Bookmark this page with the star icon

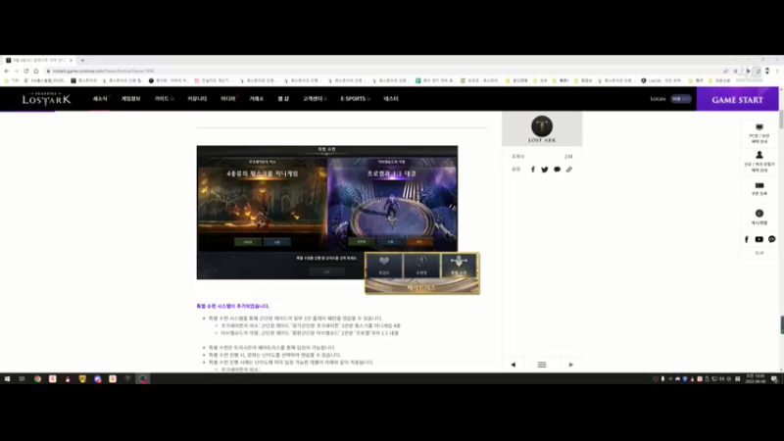point(736,71)
